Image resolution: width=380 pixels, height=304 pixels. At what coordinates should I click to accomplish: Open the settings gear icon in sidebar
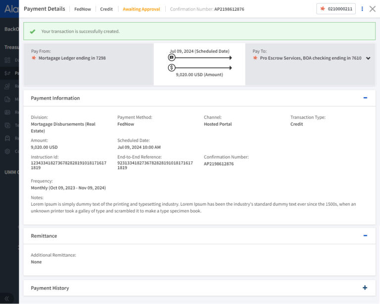coord(7,151)
